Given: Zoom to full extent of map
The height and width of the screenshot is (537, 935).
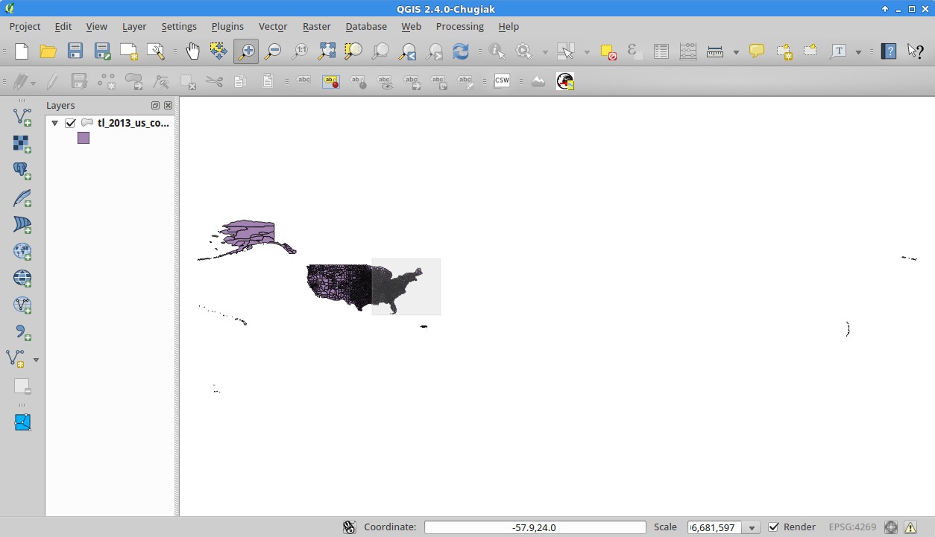Looking at the screenshot, I should 327,51.
